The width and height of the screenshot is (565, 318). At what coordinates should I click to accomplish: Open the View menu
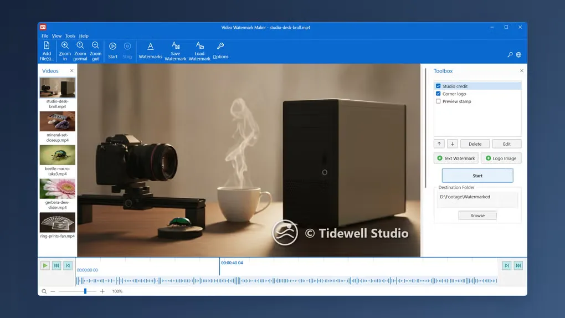point(56,36)
